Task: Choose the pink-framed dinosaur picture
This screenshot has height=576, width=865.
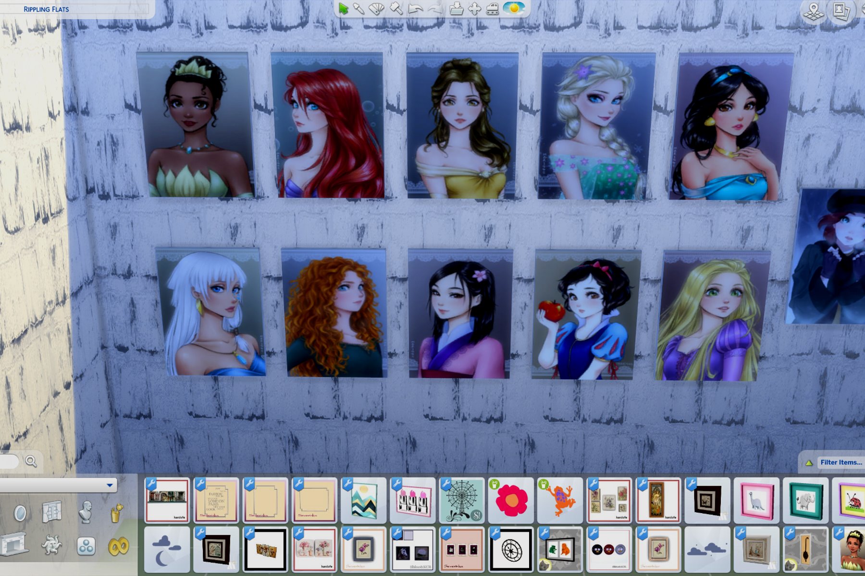Action: pyautogui.click(x=756, y=500)
